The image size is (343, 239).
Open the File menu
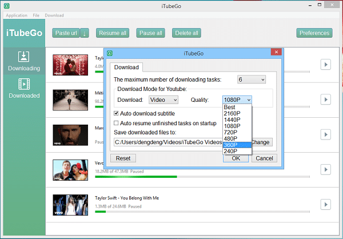point(36,15)
